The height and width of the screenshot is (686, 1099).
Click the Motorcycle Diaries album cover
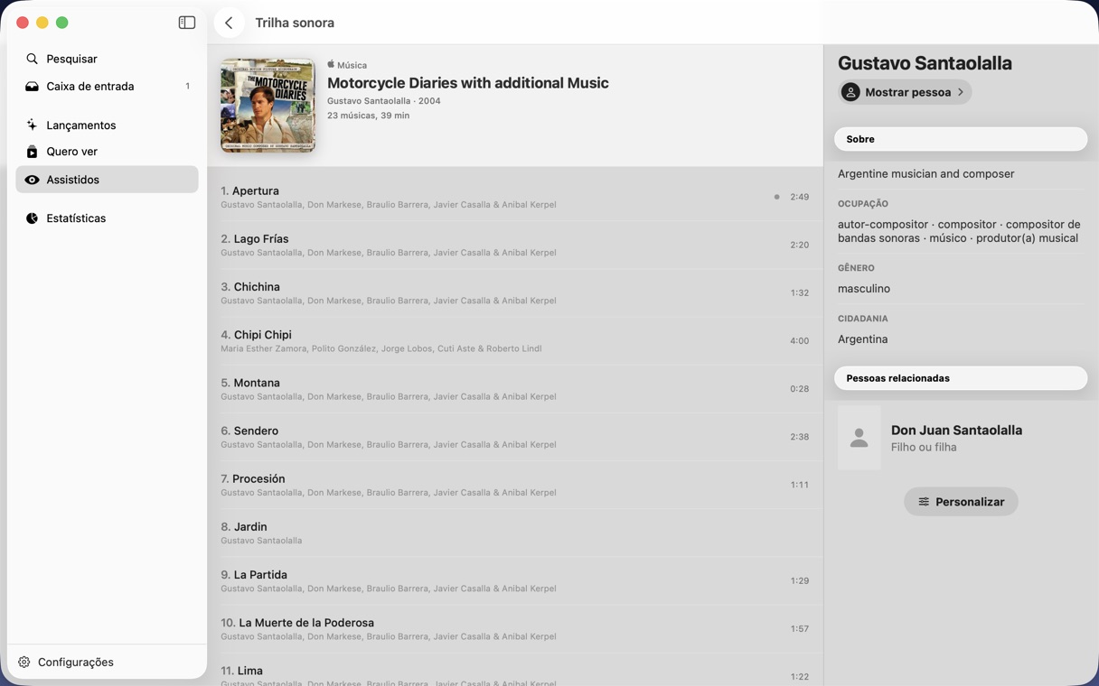pos(268,106)
